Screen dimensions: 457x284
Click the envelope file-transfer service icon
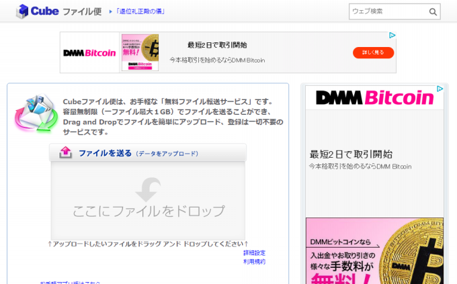[x=36, y=113]
